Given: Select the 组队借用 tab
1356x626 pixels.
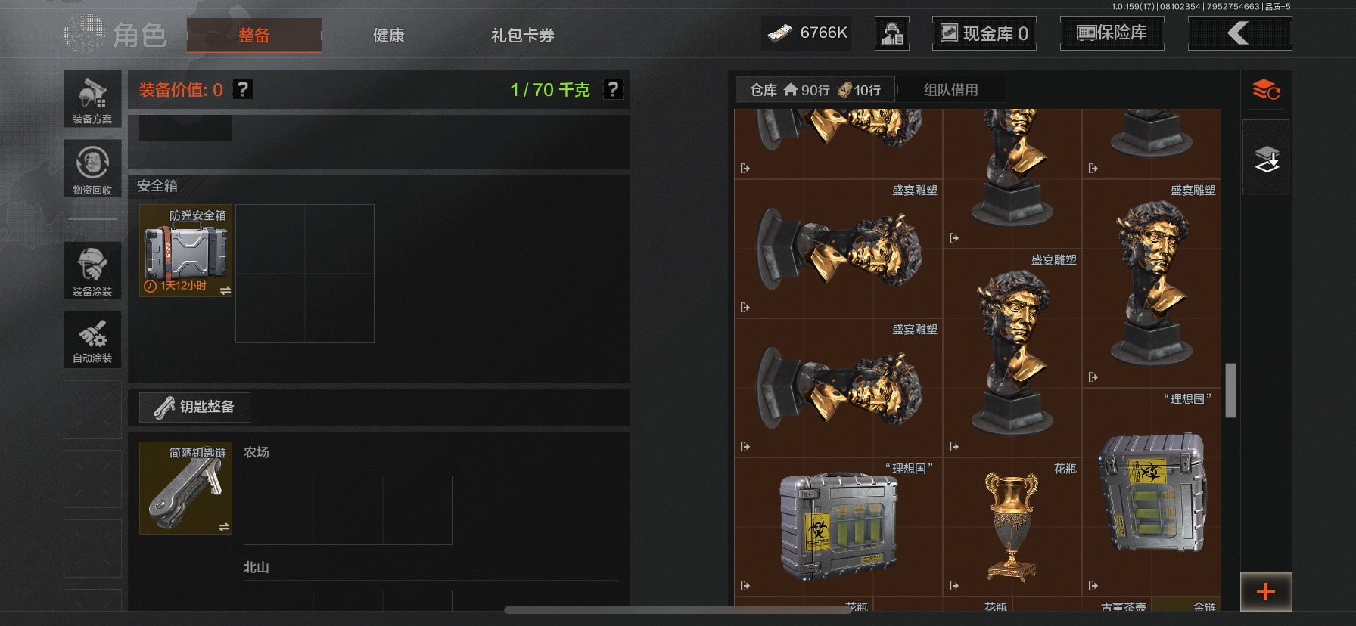Looking at the screenshot, I should (x=950, y=90).
